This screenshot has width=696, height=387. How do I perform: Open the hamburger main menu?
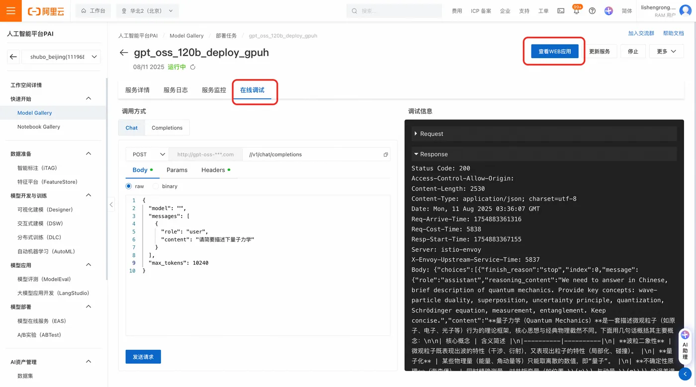click(10, 10)
